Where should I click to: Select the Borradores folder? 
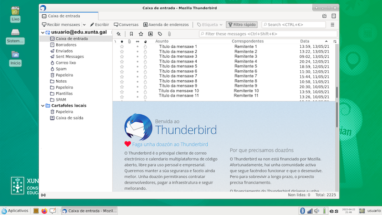coord(66,44)
